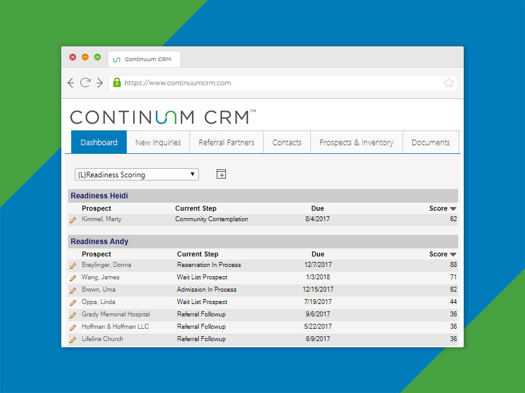
Task: Click the browser forward arrow
Action: 100,82
